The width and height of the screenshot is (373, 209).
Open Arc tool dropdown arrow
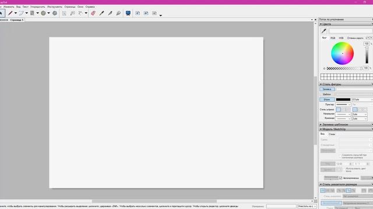click(x=27, y=13)
